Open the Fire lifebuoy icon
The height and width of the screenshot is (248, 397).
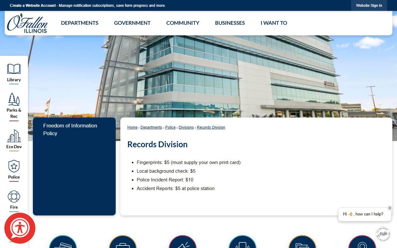point(14,197)
